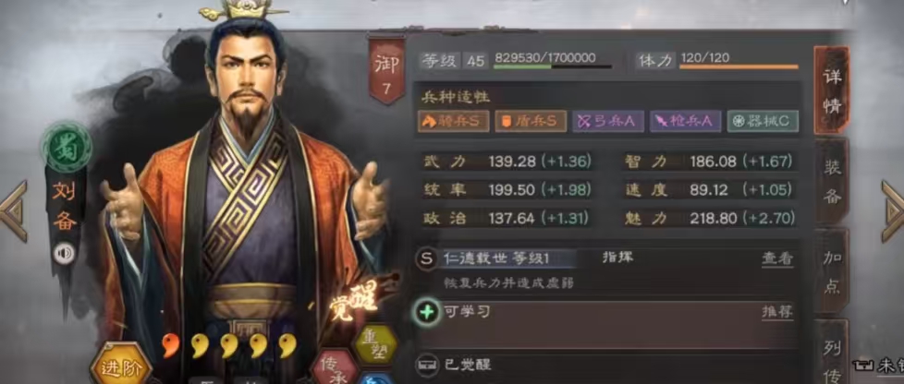Go to next general with right arrow
The height and width of the screenshot is (384, 904).
tap(893, 211)
